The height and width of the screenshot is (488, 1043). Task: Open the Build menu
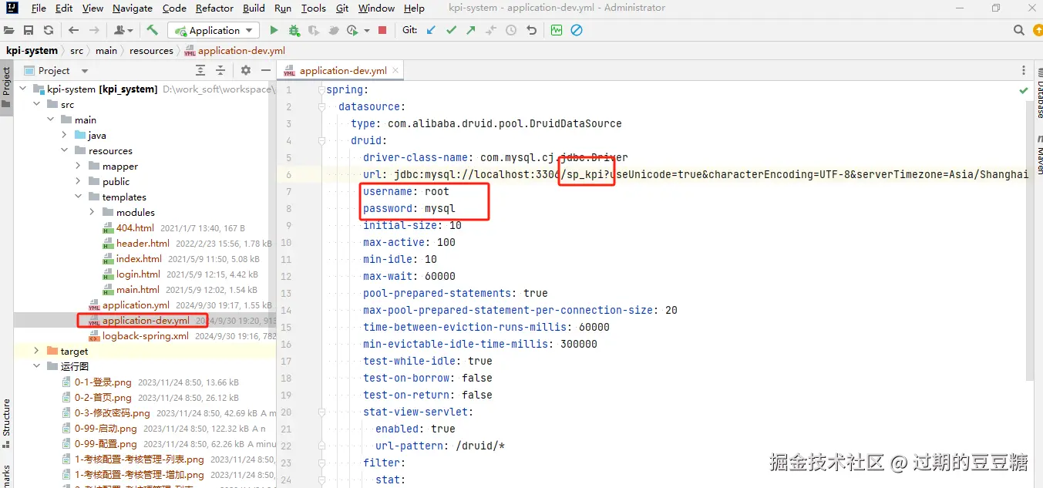[x=254, y=8]
